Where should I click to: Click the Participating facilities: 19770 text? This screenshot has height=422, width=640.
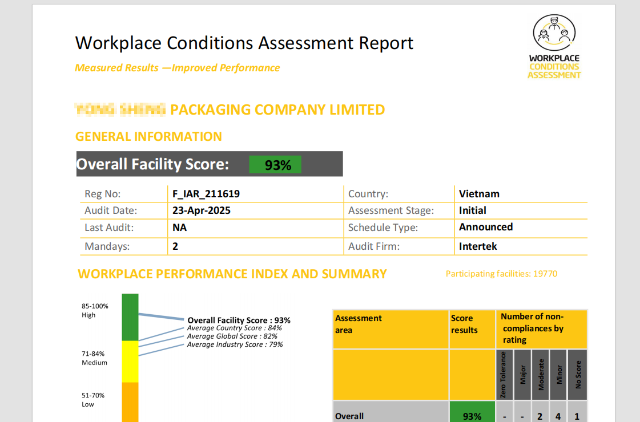pyautogui.click(x=501, y=274)
